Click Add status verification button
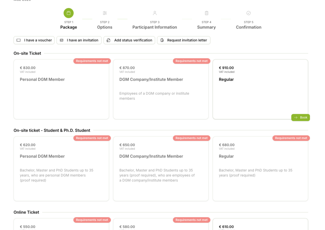325x230 pixels. tap(129, 40)
